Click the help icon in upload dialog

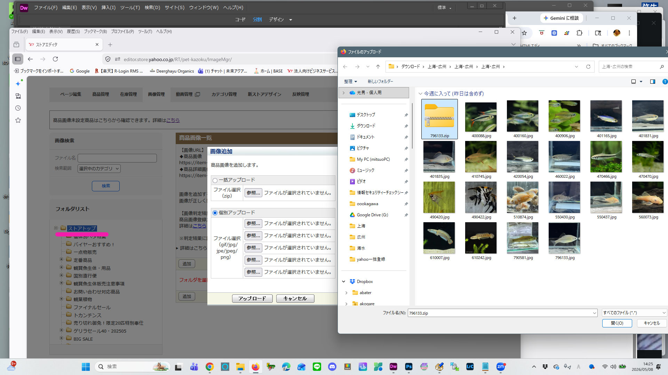(x=665, y=82)
